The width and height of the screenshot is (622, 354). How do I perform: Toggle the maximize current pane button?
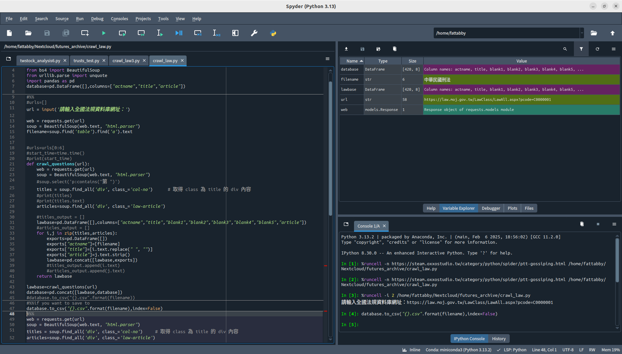click(x=235, y=33)
